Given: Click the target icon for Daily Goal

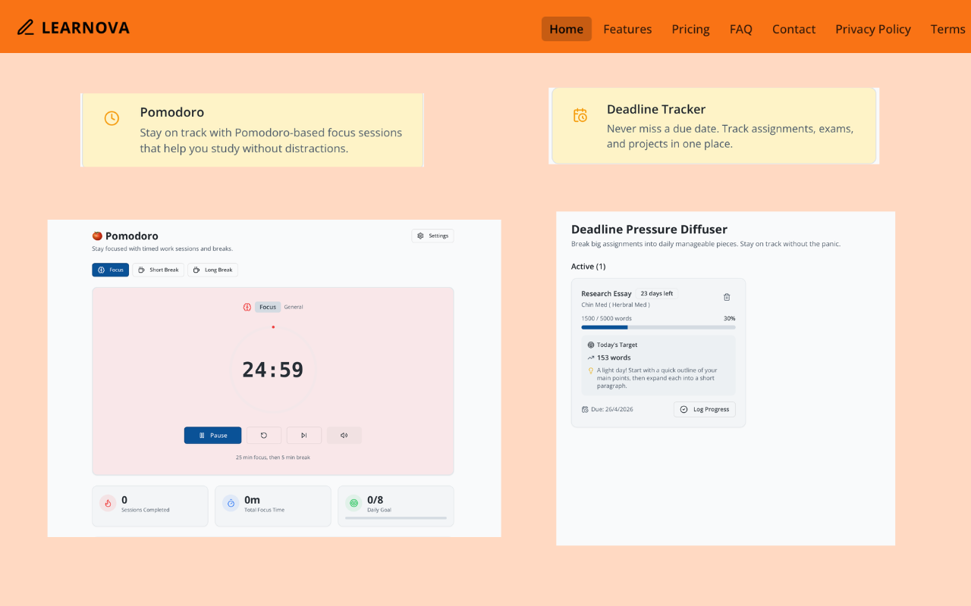Looking at the screenshot, I should pyautogui.click(x=354, y=503).
